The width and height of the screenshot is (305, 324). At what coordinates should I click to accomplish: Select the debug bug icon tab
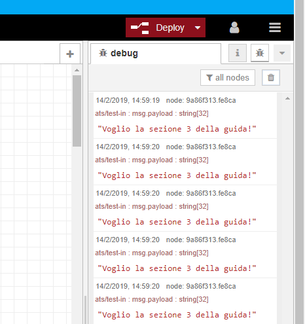(260, 53)
